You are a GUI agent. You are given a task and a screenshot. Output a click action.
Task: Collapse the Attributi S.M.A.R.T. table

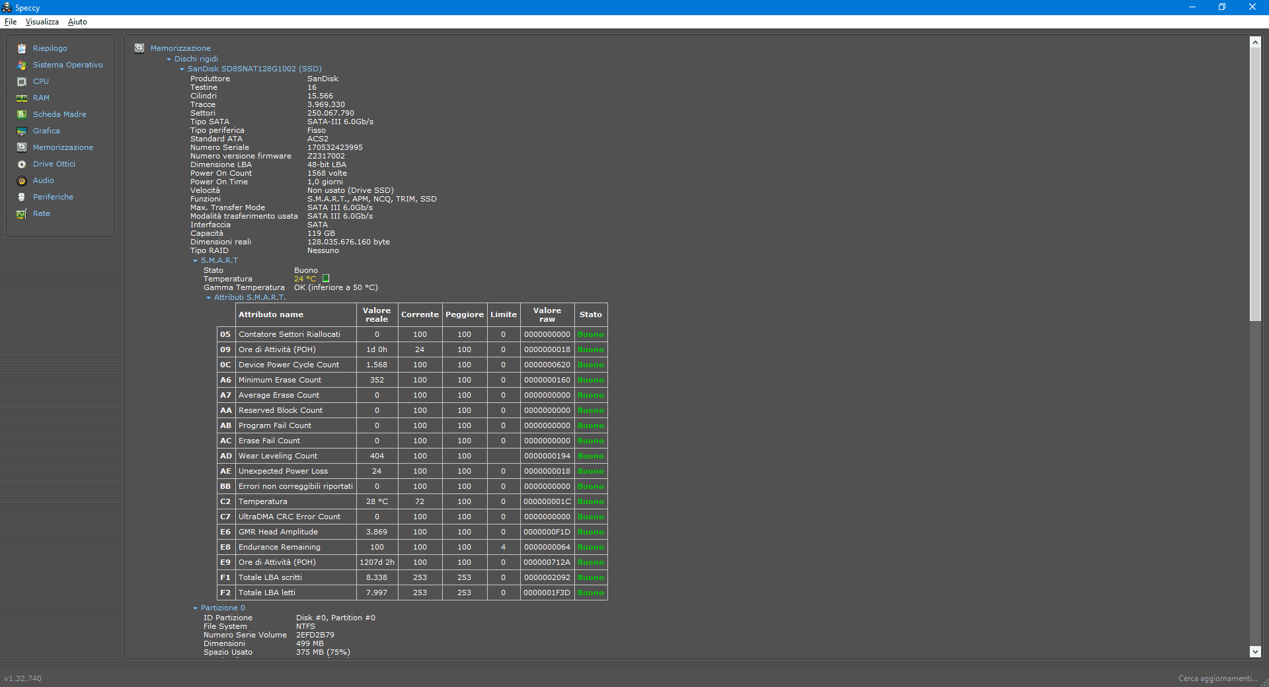click(x=209, y=298)
